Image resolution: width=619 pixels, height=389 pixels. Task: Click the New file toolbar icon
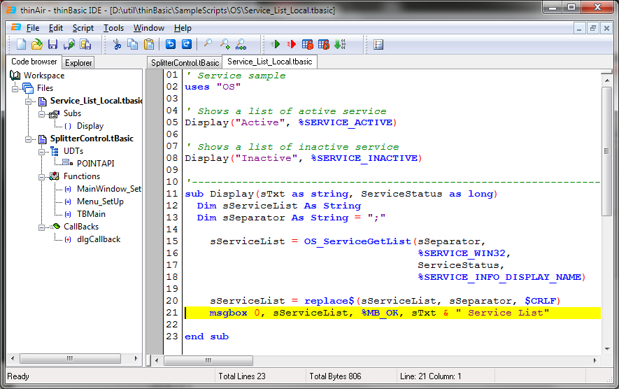pos(21,44)
